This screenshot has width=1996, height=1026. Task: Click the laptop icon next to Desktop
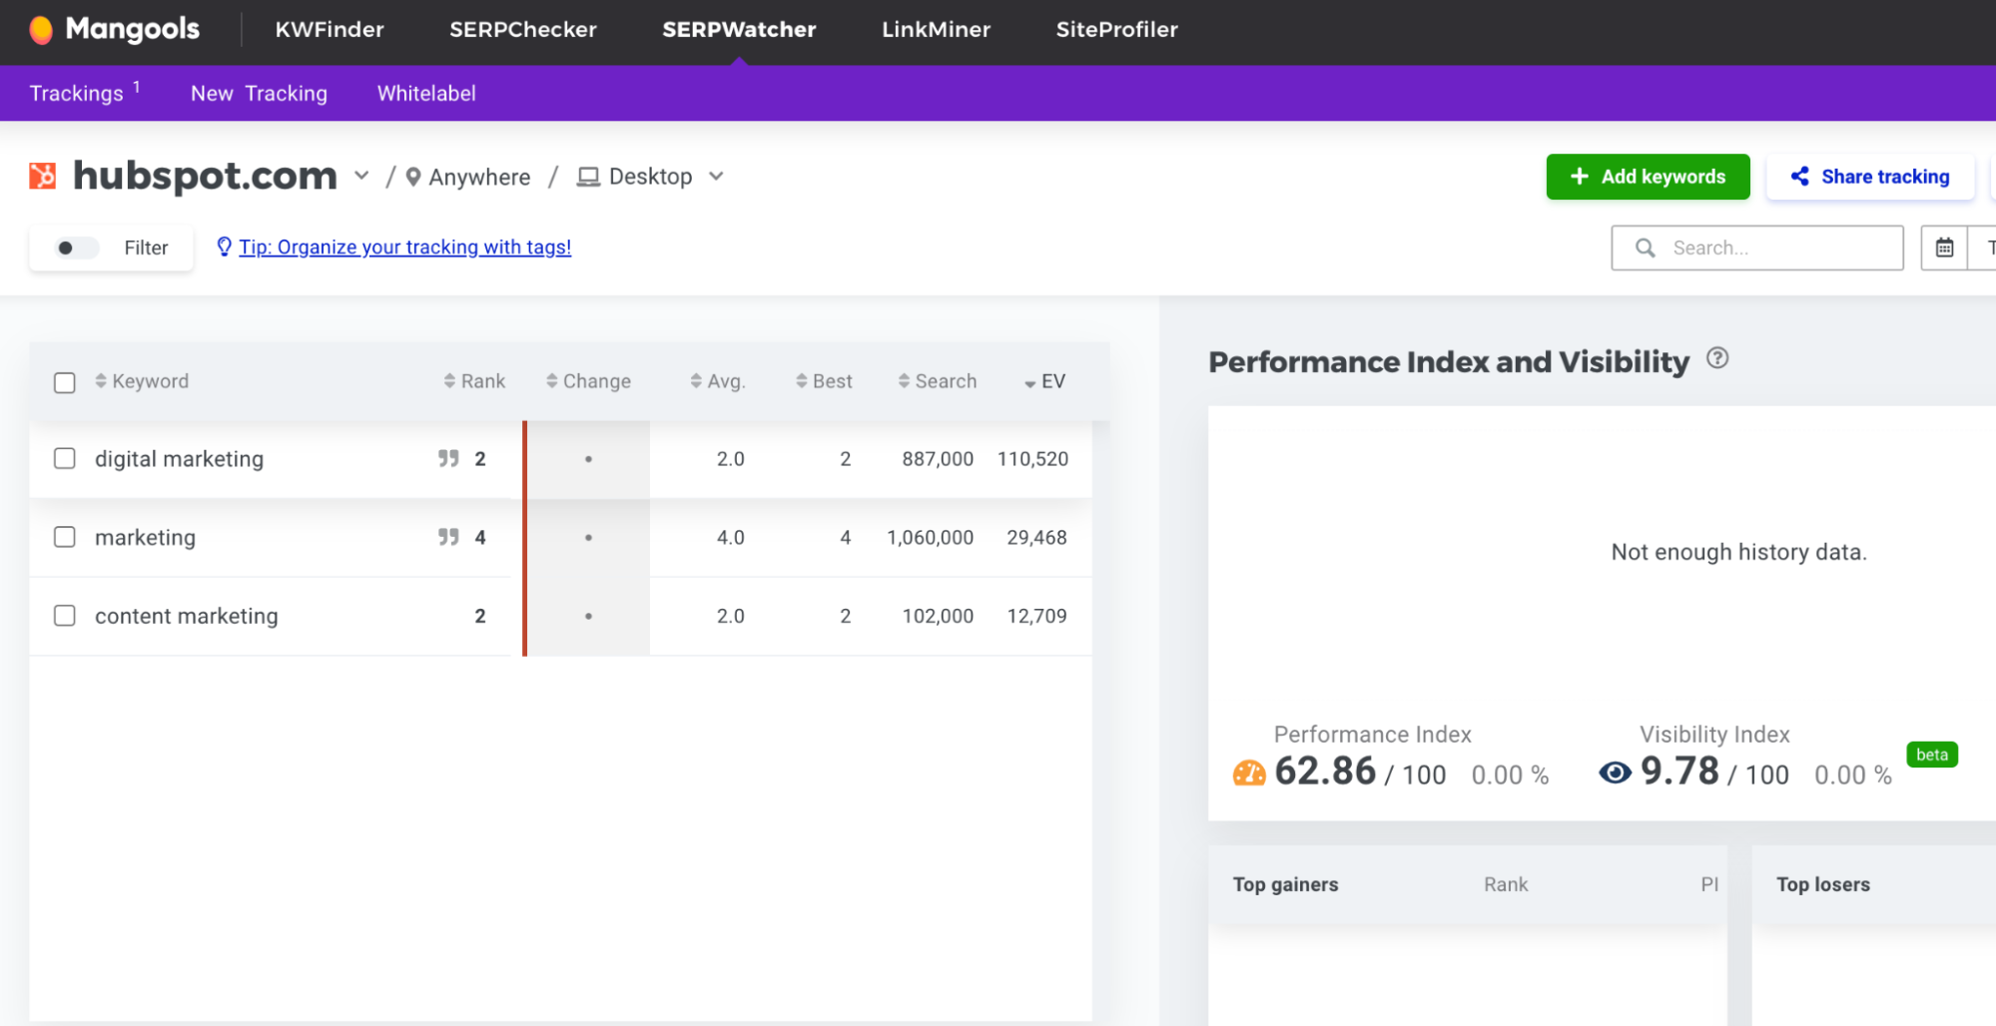pyautogui.click(x=589, y=177)
